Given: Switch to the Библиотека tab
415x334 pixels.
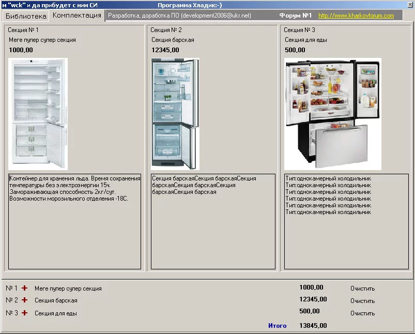Looking at the screenshot, I should (x=26, y=16).
